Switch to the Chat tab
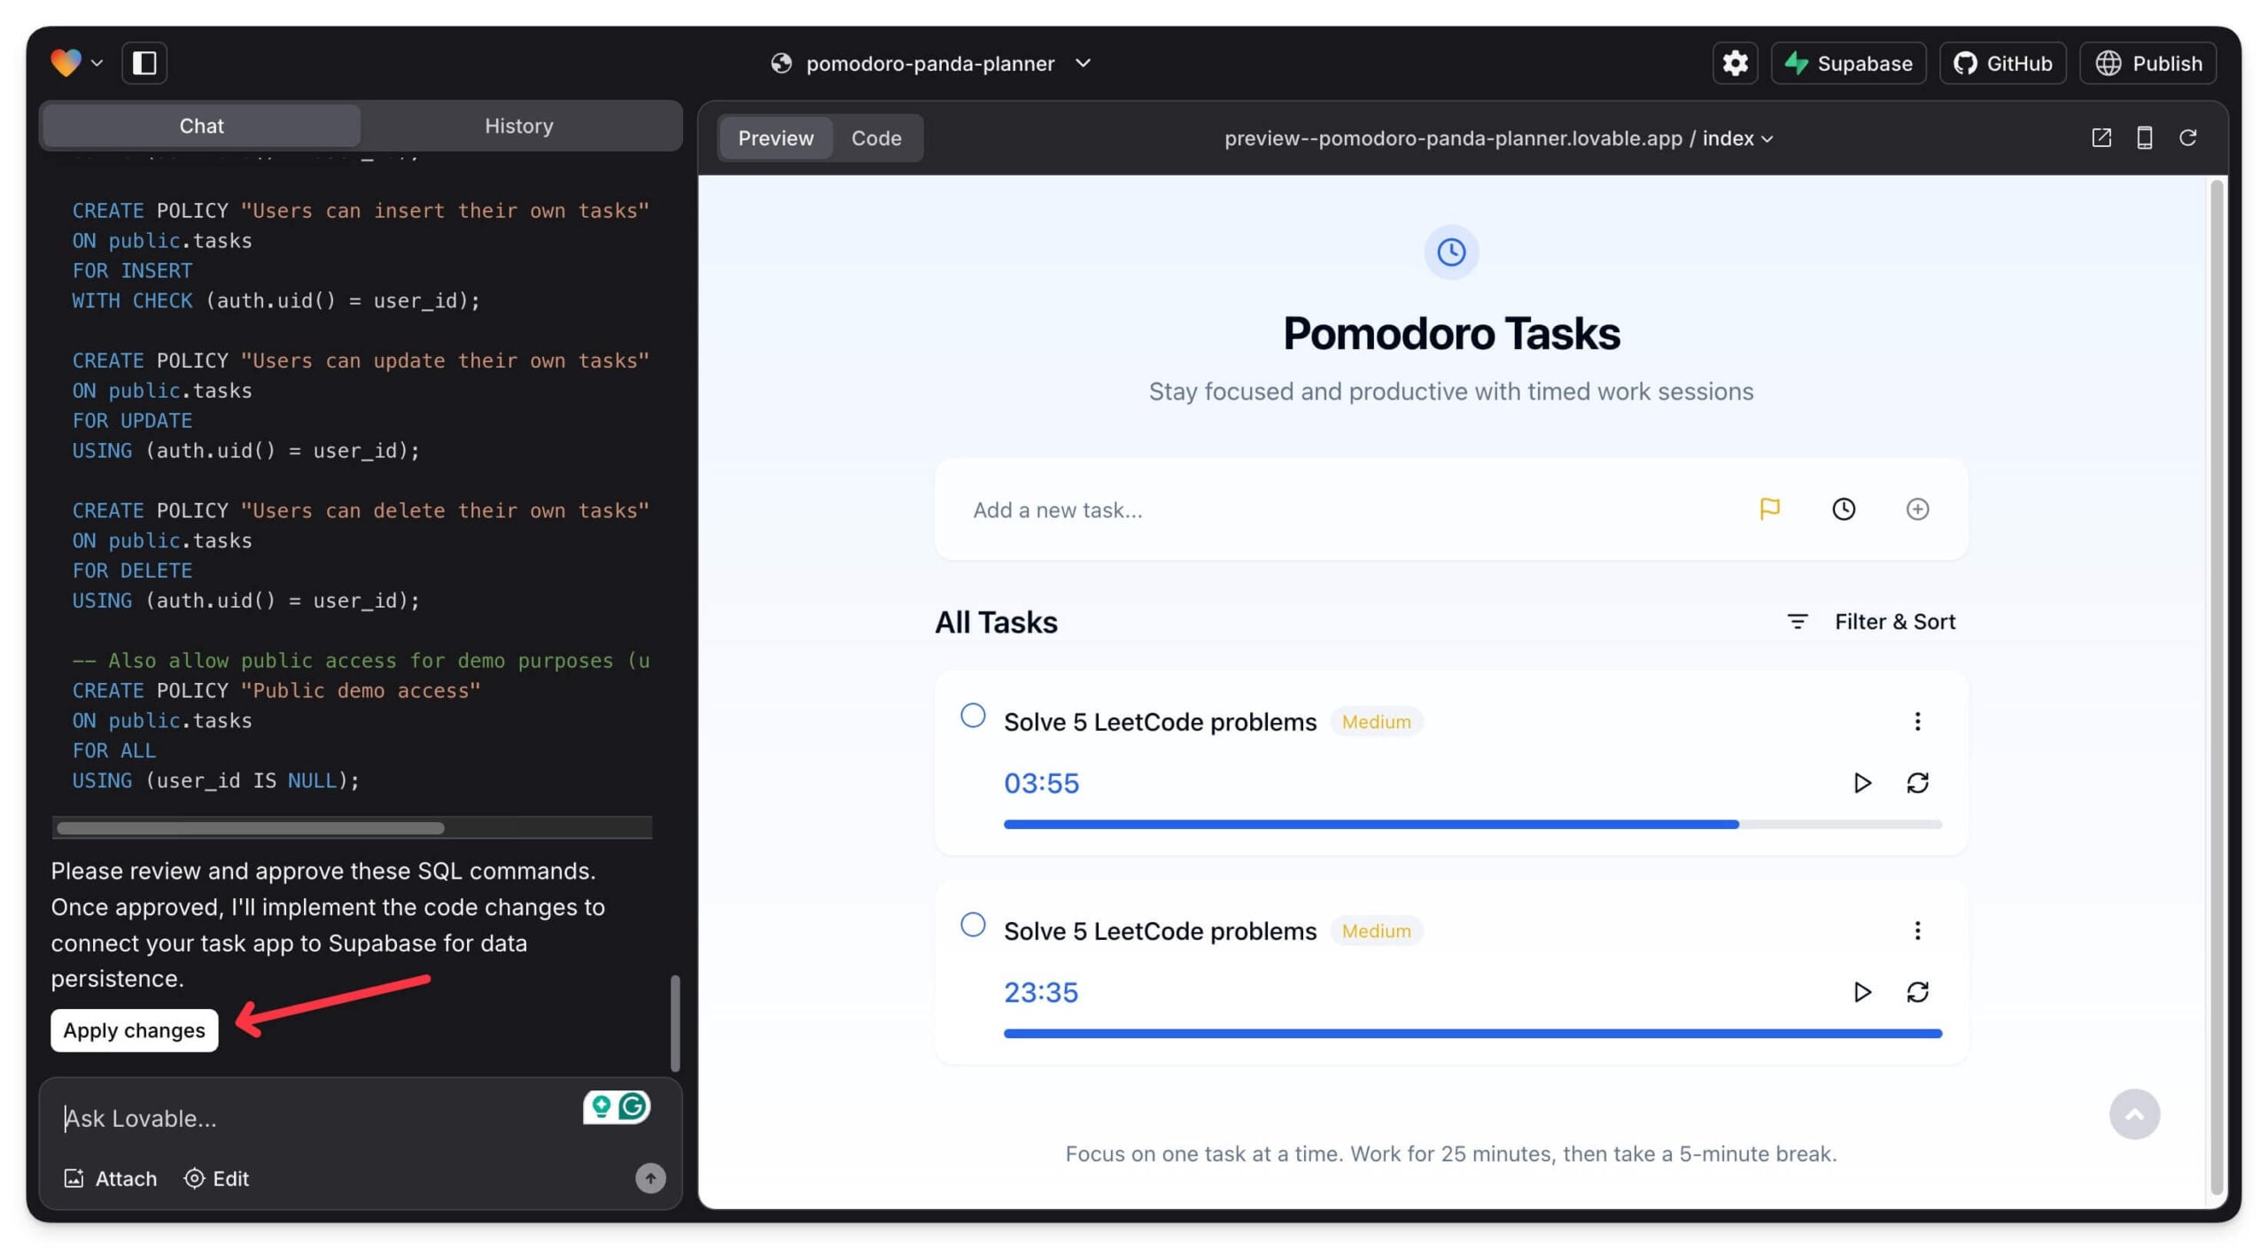Screen dimensions: 2268x1249 point(201,126)
